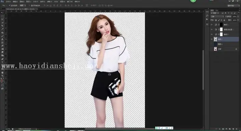Image resolution: width=241 pixels, height=131 pixels.
Task: Toggle layer filtering switch in Layers panel
Action: pyautogui.click(x=239, y=13)
